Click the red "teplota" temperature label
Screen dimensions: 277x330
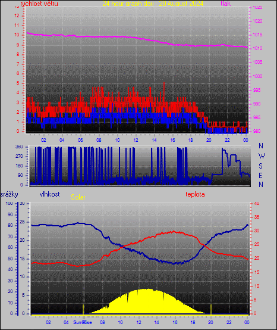tap(195, 194)
